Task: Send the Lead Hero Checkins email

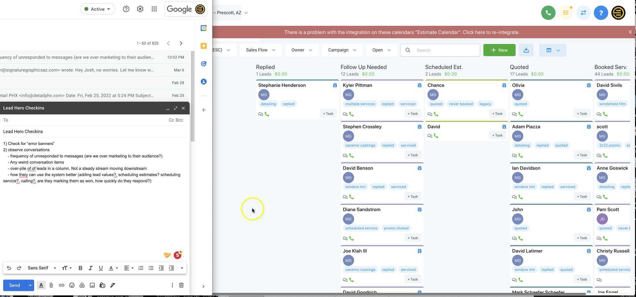Action: click(x=14, y=285)
